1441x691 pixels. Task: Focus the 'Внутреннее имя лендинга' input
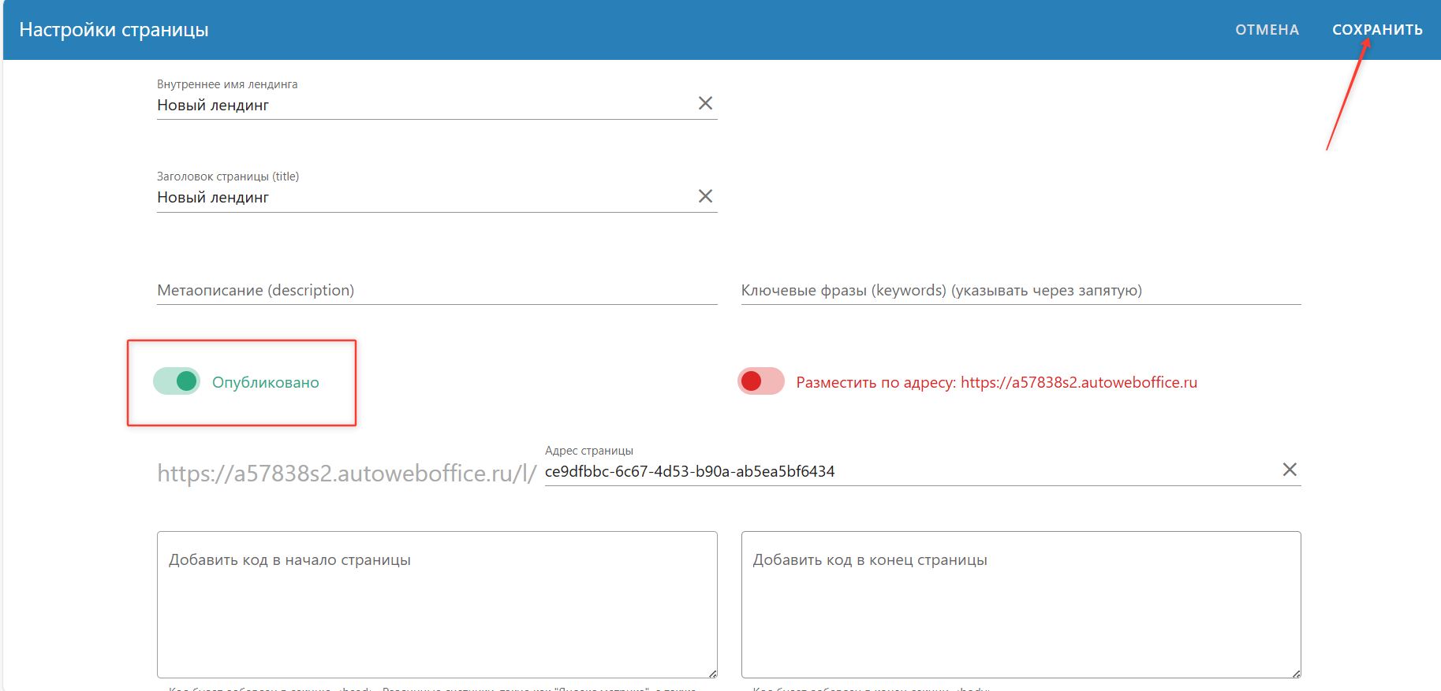pyautogui.click(x=422, y=106)
